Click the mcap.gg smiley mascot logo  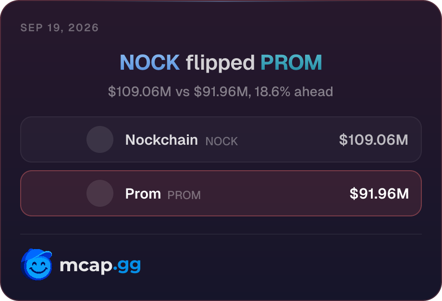pyautogui.click(x=37, y=264)
